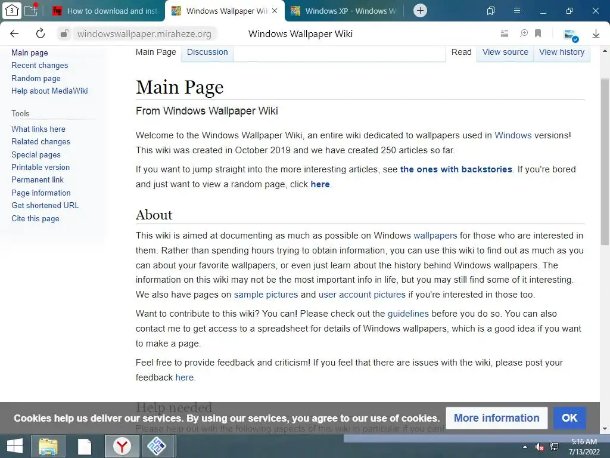Bookmark this page with the bookmark icon
This screenshot has height=458, width=610.
point(538,33)
